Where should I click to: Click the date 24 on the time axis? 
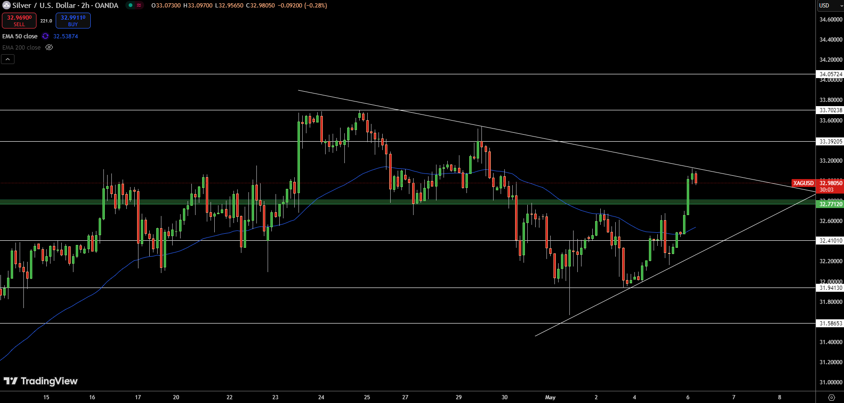coord(321,397)
